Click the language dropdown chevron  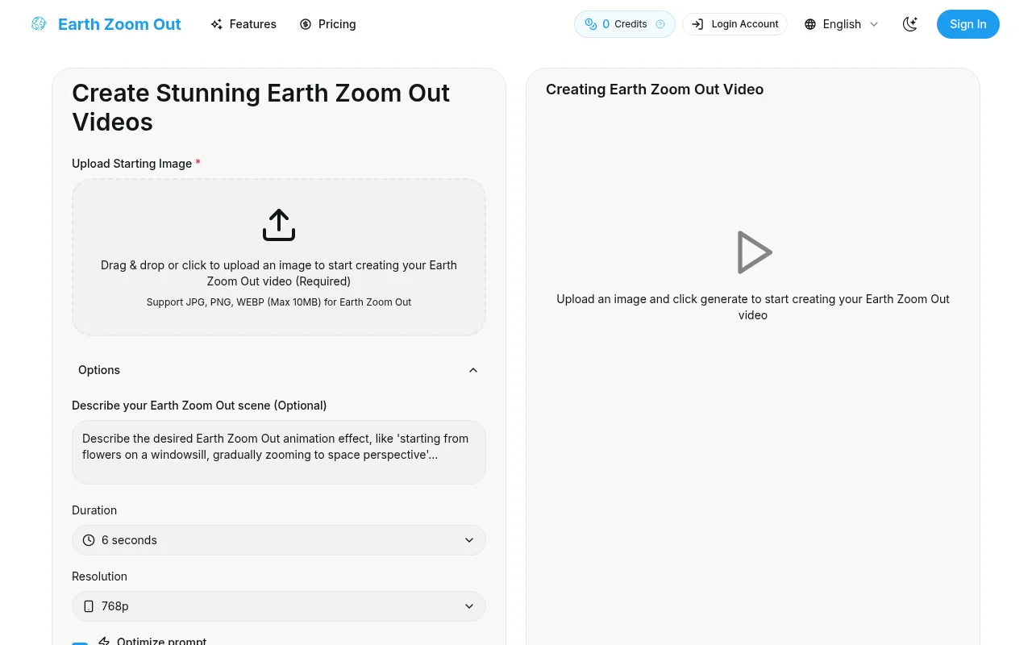(874, 24)
